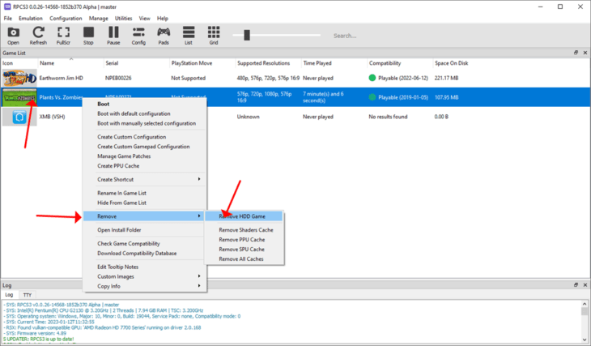The width and height of the screenshot is (591, 346).
Task: Expand the Remove submenu entry
Action: [144, 216]
